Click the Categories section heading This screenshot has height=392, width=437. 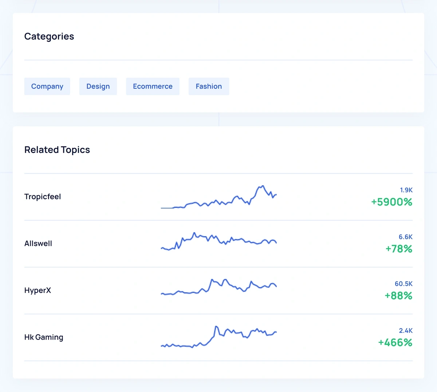point(49,36)
